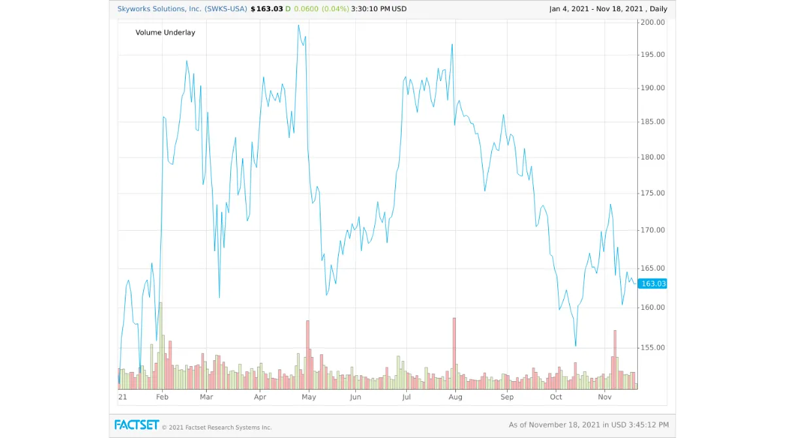Click the FACTSET logo
The height and width of the screenshot is (438, 785).
(x=137, y=425)
